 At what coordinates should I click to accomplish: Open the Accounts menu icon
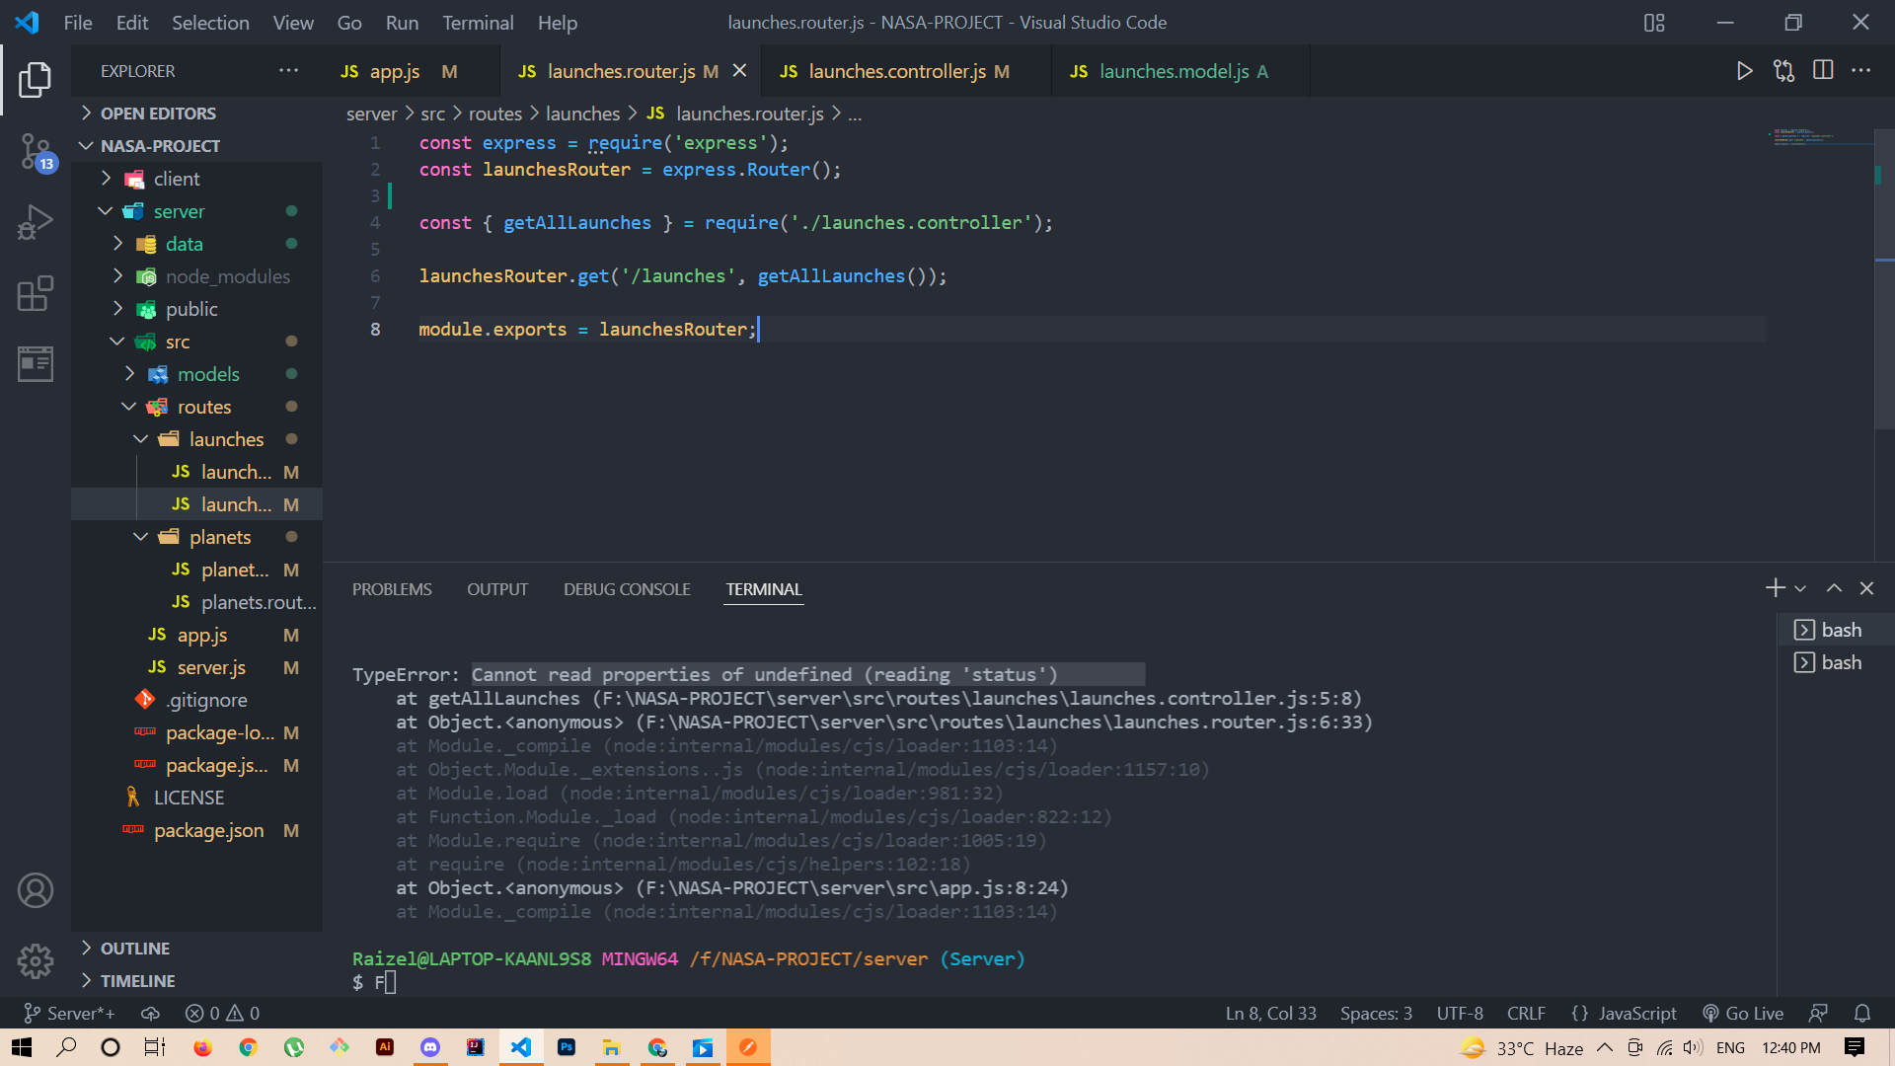(36, 890)
